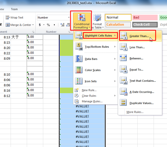Click the Between rule icon
167x147 pixels.
point(123,58)
